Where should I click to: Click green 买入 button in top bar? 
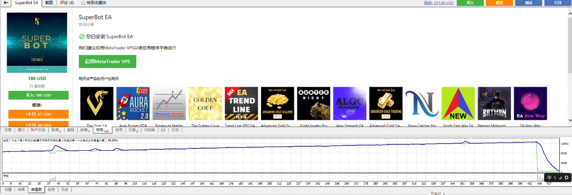[x=470, y=3]
